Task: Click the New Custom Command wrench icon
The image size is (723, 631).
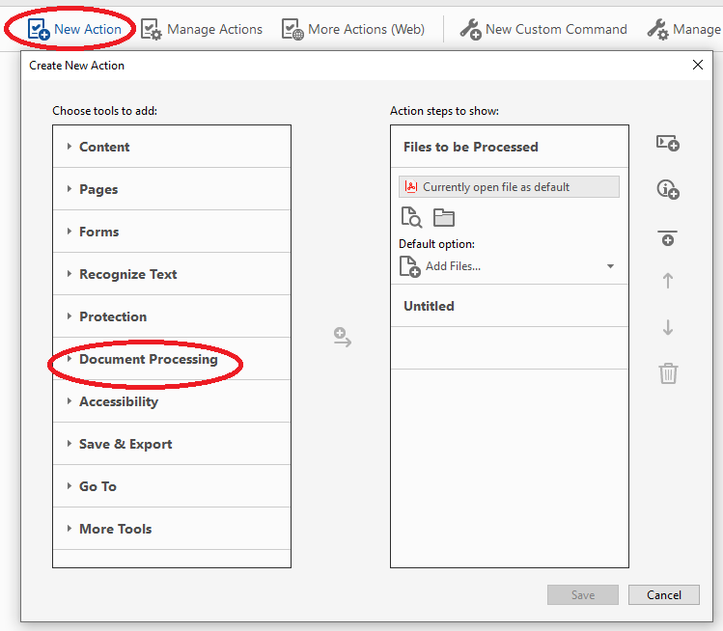Action: coord(470,30)
